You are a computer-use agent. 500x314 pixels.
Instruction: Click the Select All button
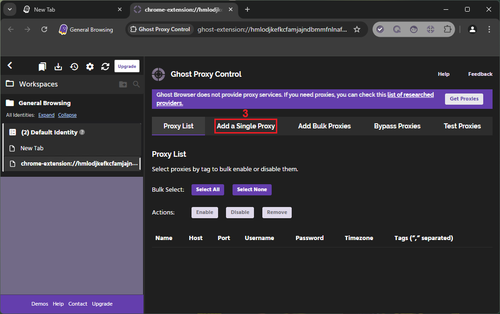(207, 189)
